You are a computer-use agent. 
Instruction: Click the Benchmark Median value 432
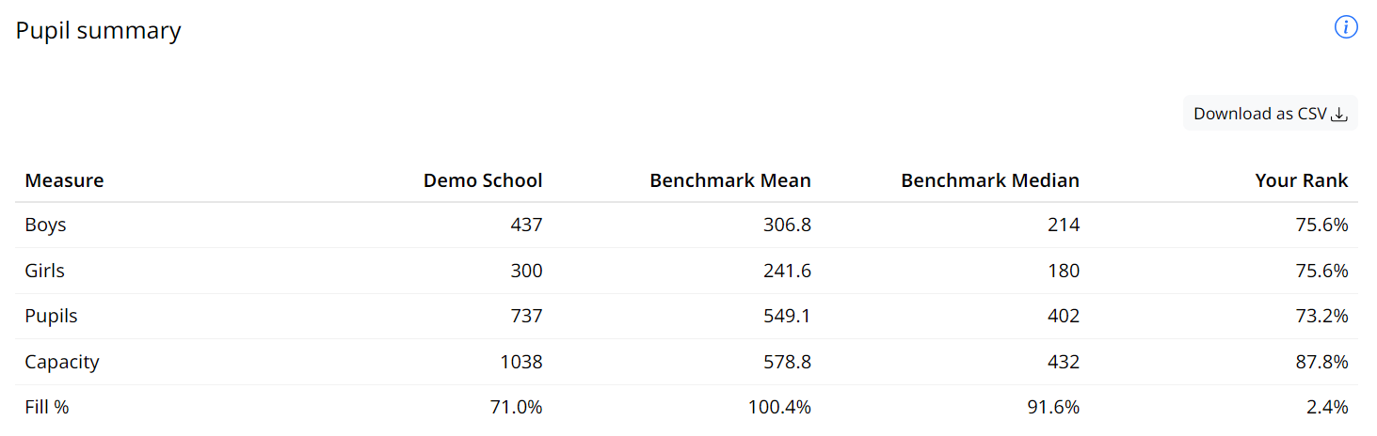pos(1064,362)
